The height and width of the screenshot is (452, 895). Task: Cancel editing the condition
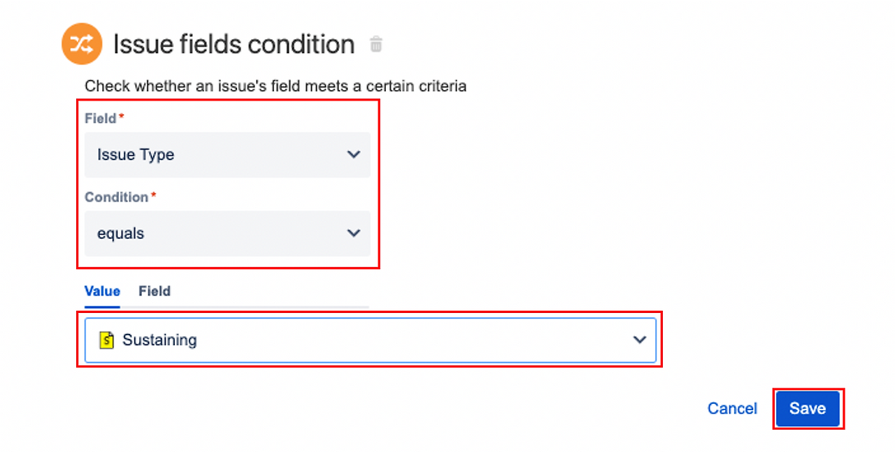coord(732,409)
